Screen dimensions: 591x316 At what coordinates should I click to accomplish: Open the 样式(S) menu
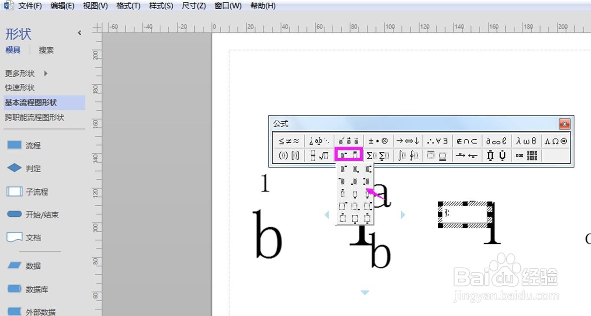(x=161, y=6)
